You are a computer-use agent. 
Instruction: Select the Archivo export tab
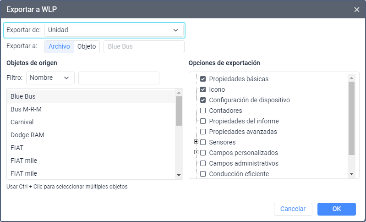59,46
